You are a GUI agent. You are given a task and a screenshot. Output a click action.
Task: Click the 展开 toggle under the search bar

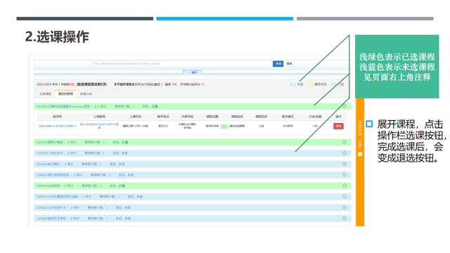193,72
